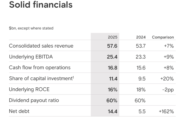The width and height of the screenshot is (186, 123).
Task: Click the +9% EBITDA comparison value
Action: [169, 57]
